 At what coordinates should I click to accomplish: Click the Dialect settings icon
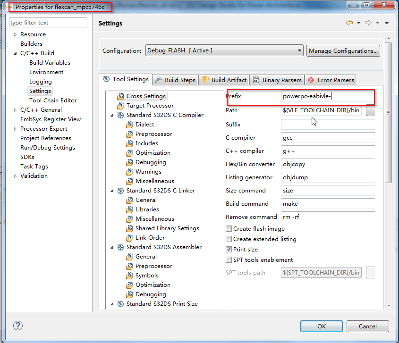[x=129, y=125]
